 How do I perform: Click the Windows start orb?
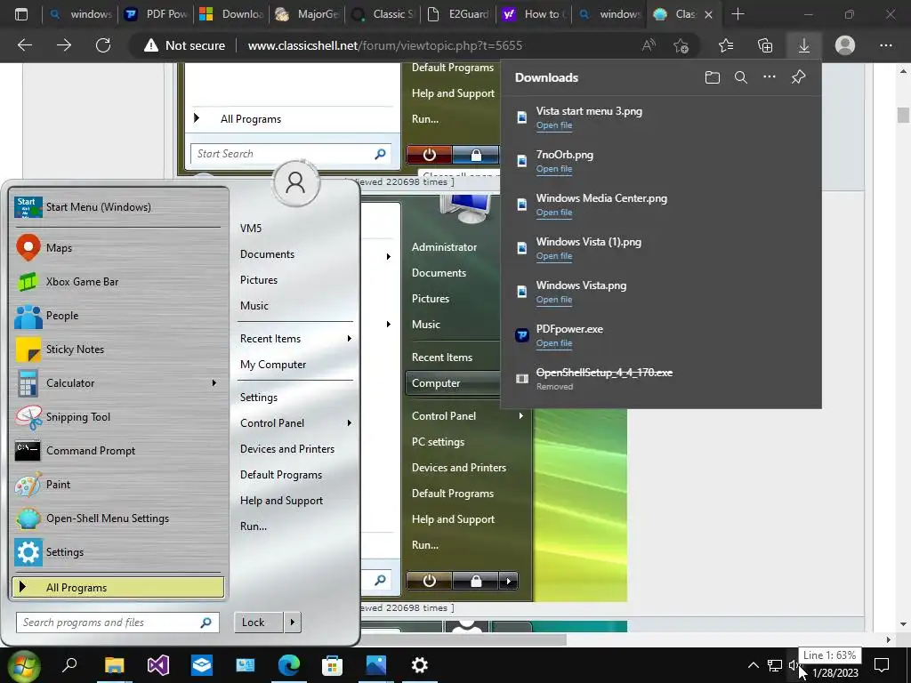point(23,665)
